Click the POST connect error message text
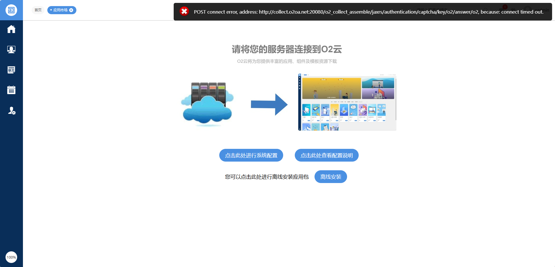The height and width of the screenshot is (267, 555). click(x=369, y=12)
